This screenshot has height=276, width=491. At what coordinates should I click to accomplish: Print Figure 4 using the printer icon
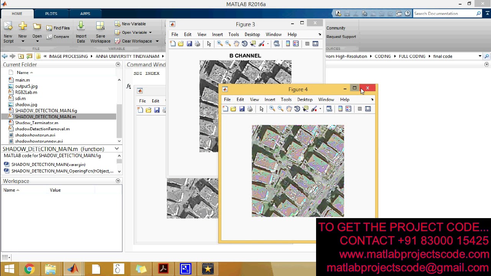[x=250, y=109]
